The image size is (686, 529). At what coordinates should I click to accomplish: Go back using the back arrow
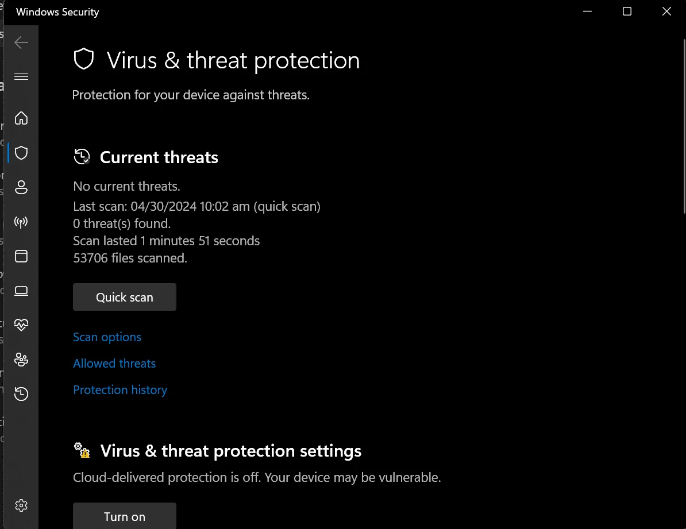21,43
